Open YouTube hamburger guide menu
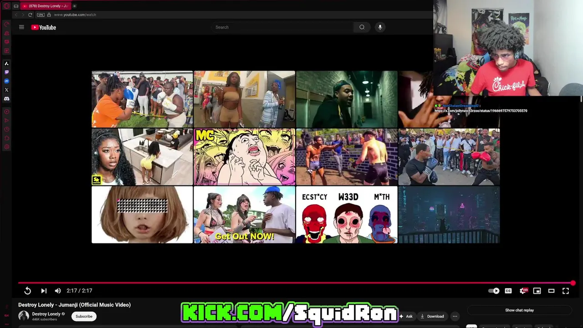The image size is (583, 328). click(21, 27)
